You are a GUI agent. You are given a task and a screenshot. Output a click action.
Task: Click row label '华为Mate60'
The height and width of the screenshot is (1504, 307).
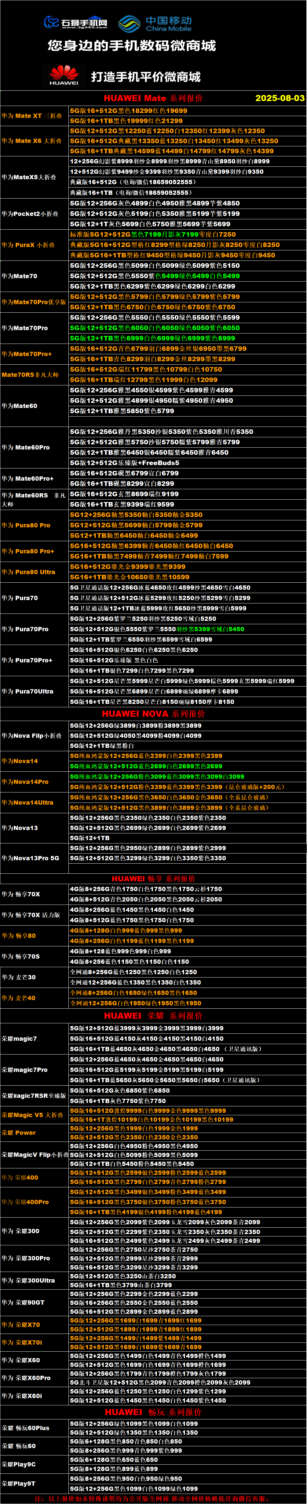(x=19, y=406)
